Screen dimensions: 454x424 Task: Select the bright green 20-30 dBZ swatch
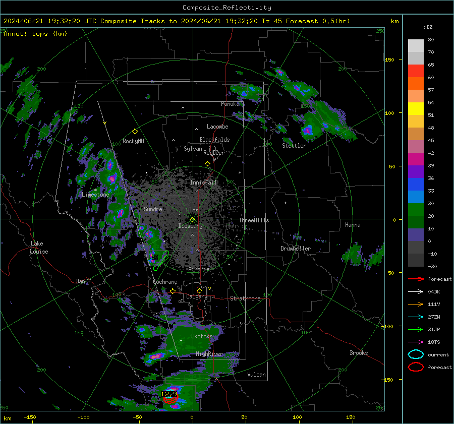click(416, 210)
